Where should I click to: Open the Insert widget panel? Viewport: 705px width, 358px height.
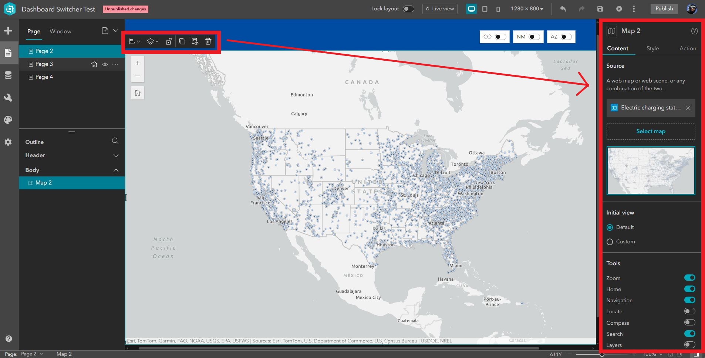pyautogui.click(x=8, y=30)
